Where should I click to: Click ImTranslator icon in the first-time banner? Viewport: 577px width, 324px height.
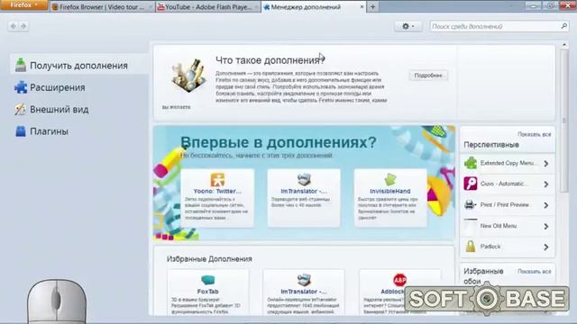(x=304, y=179)
